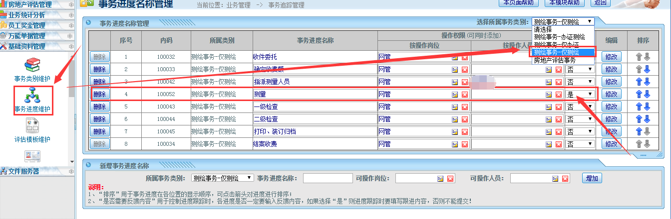Open feedback-required dropdown for 确定收费额 row

[x=580, y=69]
